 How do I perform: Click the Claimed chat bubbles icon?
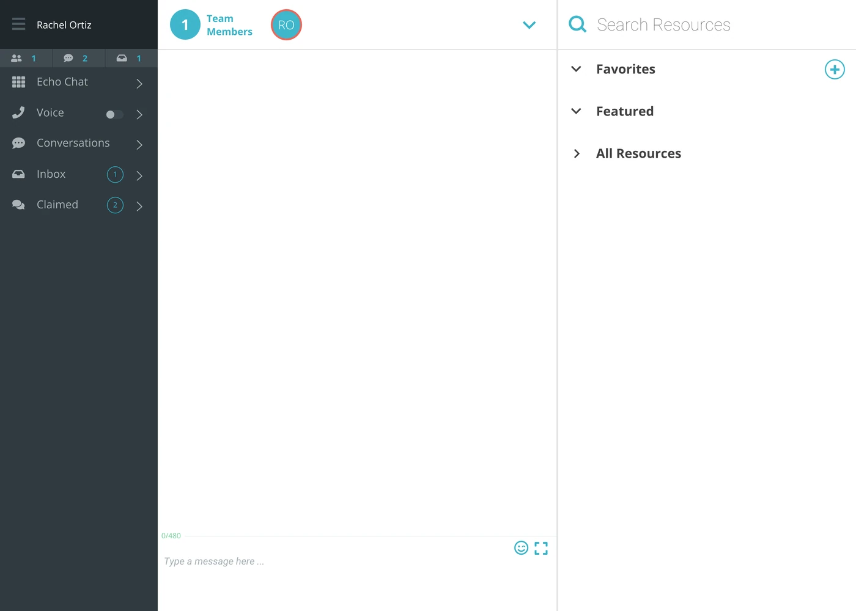click(x=18, y=205)
